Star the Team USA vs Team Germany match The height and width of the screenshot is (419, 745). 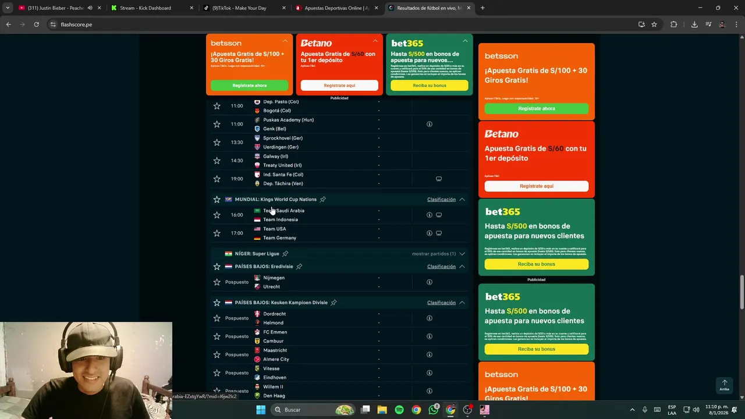[217, 233]
